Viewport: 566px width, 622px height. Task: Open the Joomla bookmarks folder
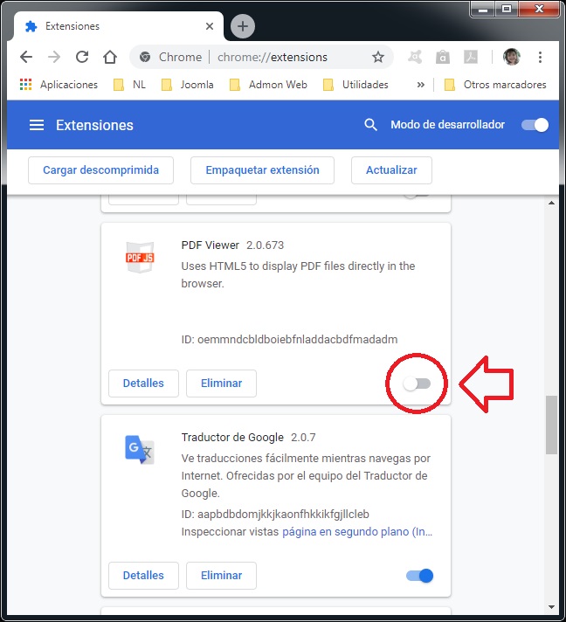(x=187, y=85)
